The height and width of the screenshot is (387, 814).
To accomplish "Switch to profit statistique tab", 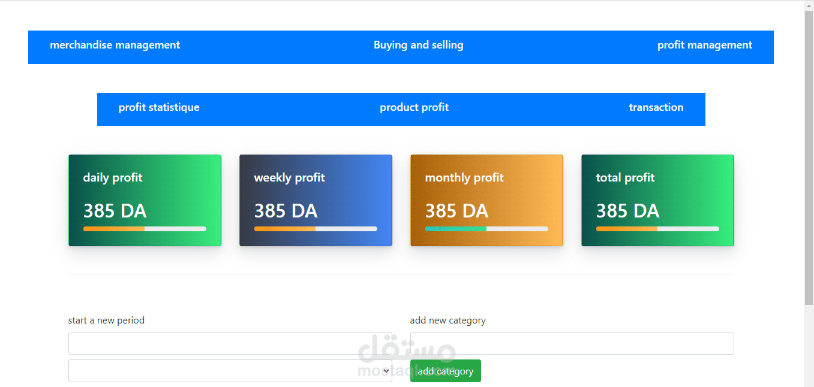I will pos(159,108).
